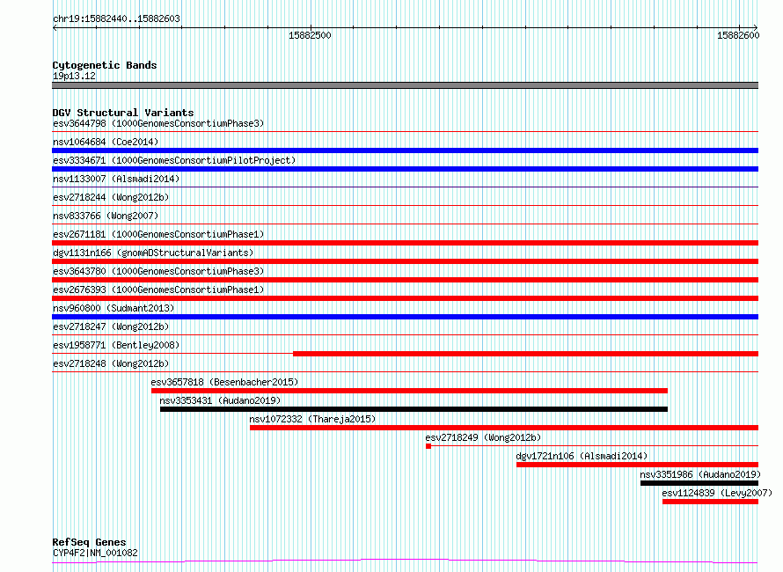This screenshot has width=783, height=572.
Task: Click the chr19:15882440..15882603 coordinate label
Action: (116, 19)
